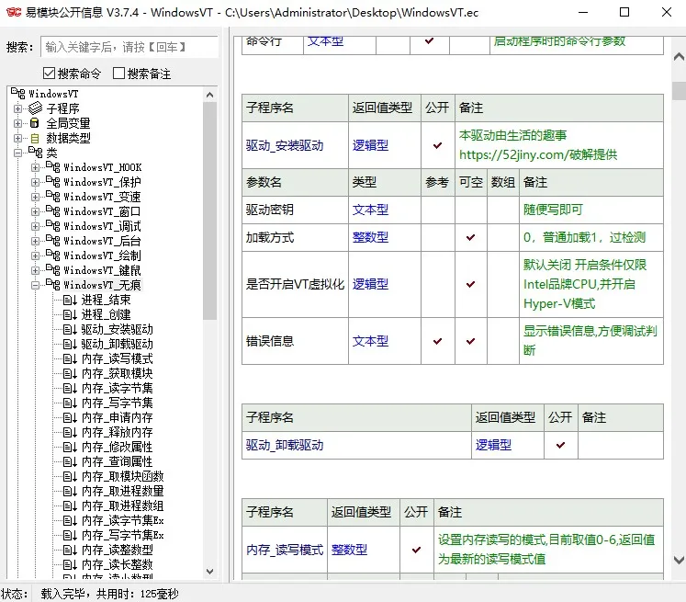Click the icon beside 内存_申请内存
Viewport: 686px width, 602px height.
70,417
